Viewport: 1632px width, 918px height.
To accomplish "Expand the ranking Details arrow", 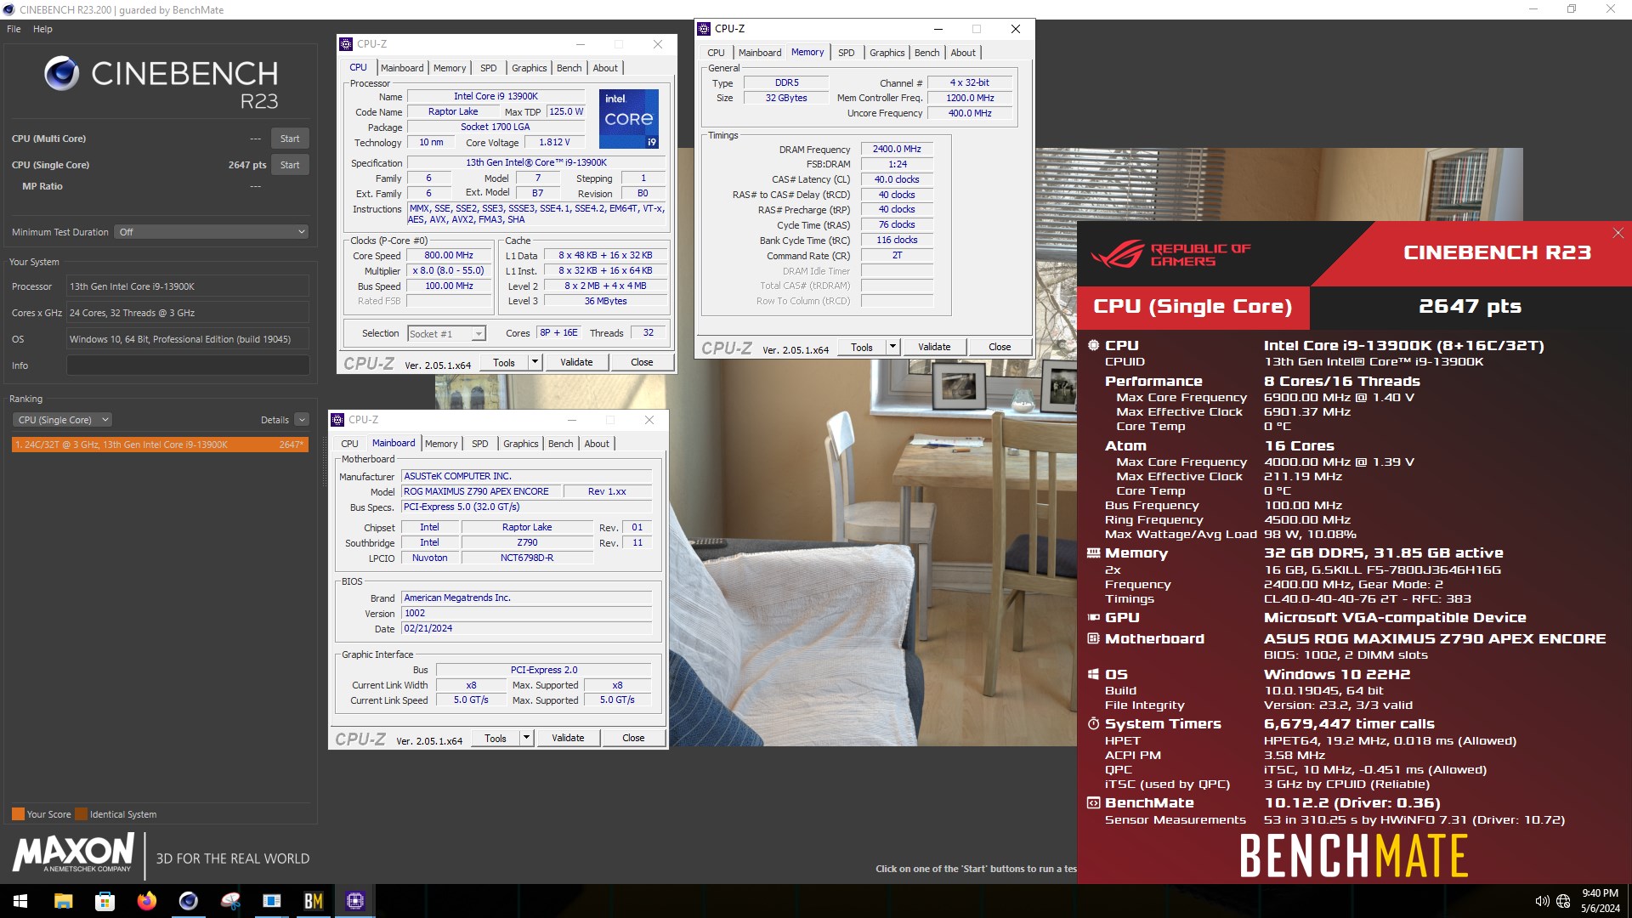I will pyautogui.click(x=302, y=420).
